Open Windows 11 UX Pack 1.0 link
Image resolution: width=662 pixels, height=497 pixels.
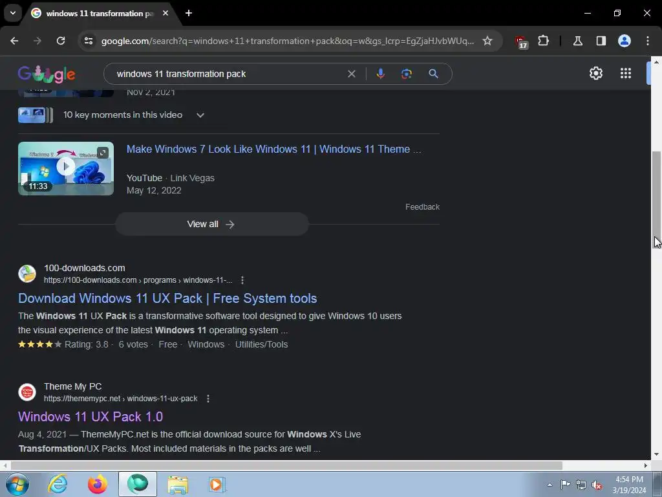[x=91, y=417]
